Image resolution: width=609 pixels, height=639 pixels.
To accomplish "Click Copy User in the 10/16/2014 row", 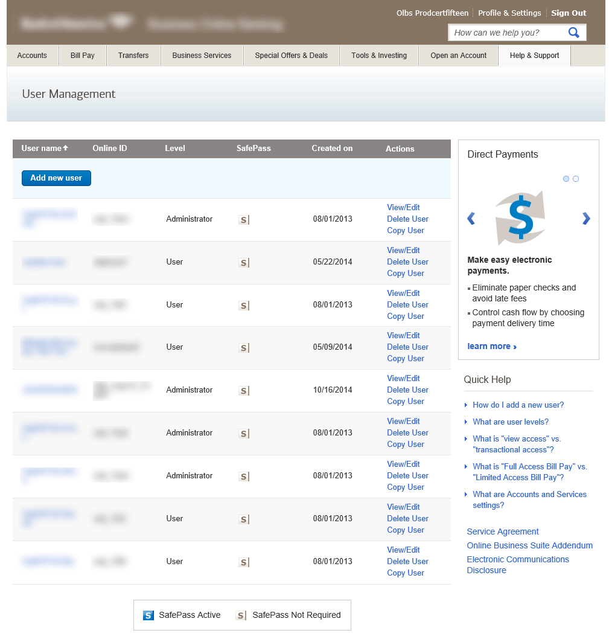I will [x=406, y=402].
